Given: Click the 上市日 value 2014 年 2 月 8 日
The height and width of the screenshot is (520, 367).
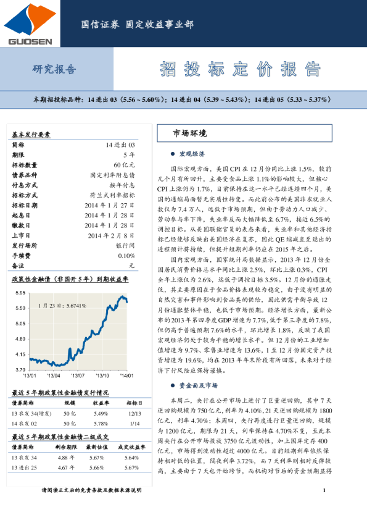Looking at the screenshot, I should click(111, 235).
